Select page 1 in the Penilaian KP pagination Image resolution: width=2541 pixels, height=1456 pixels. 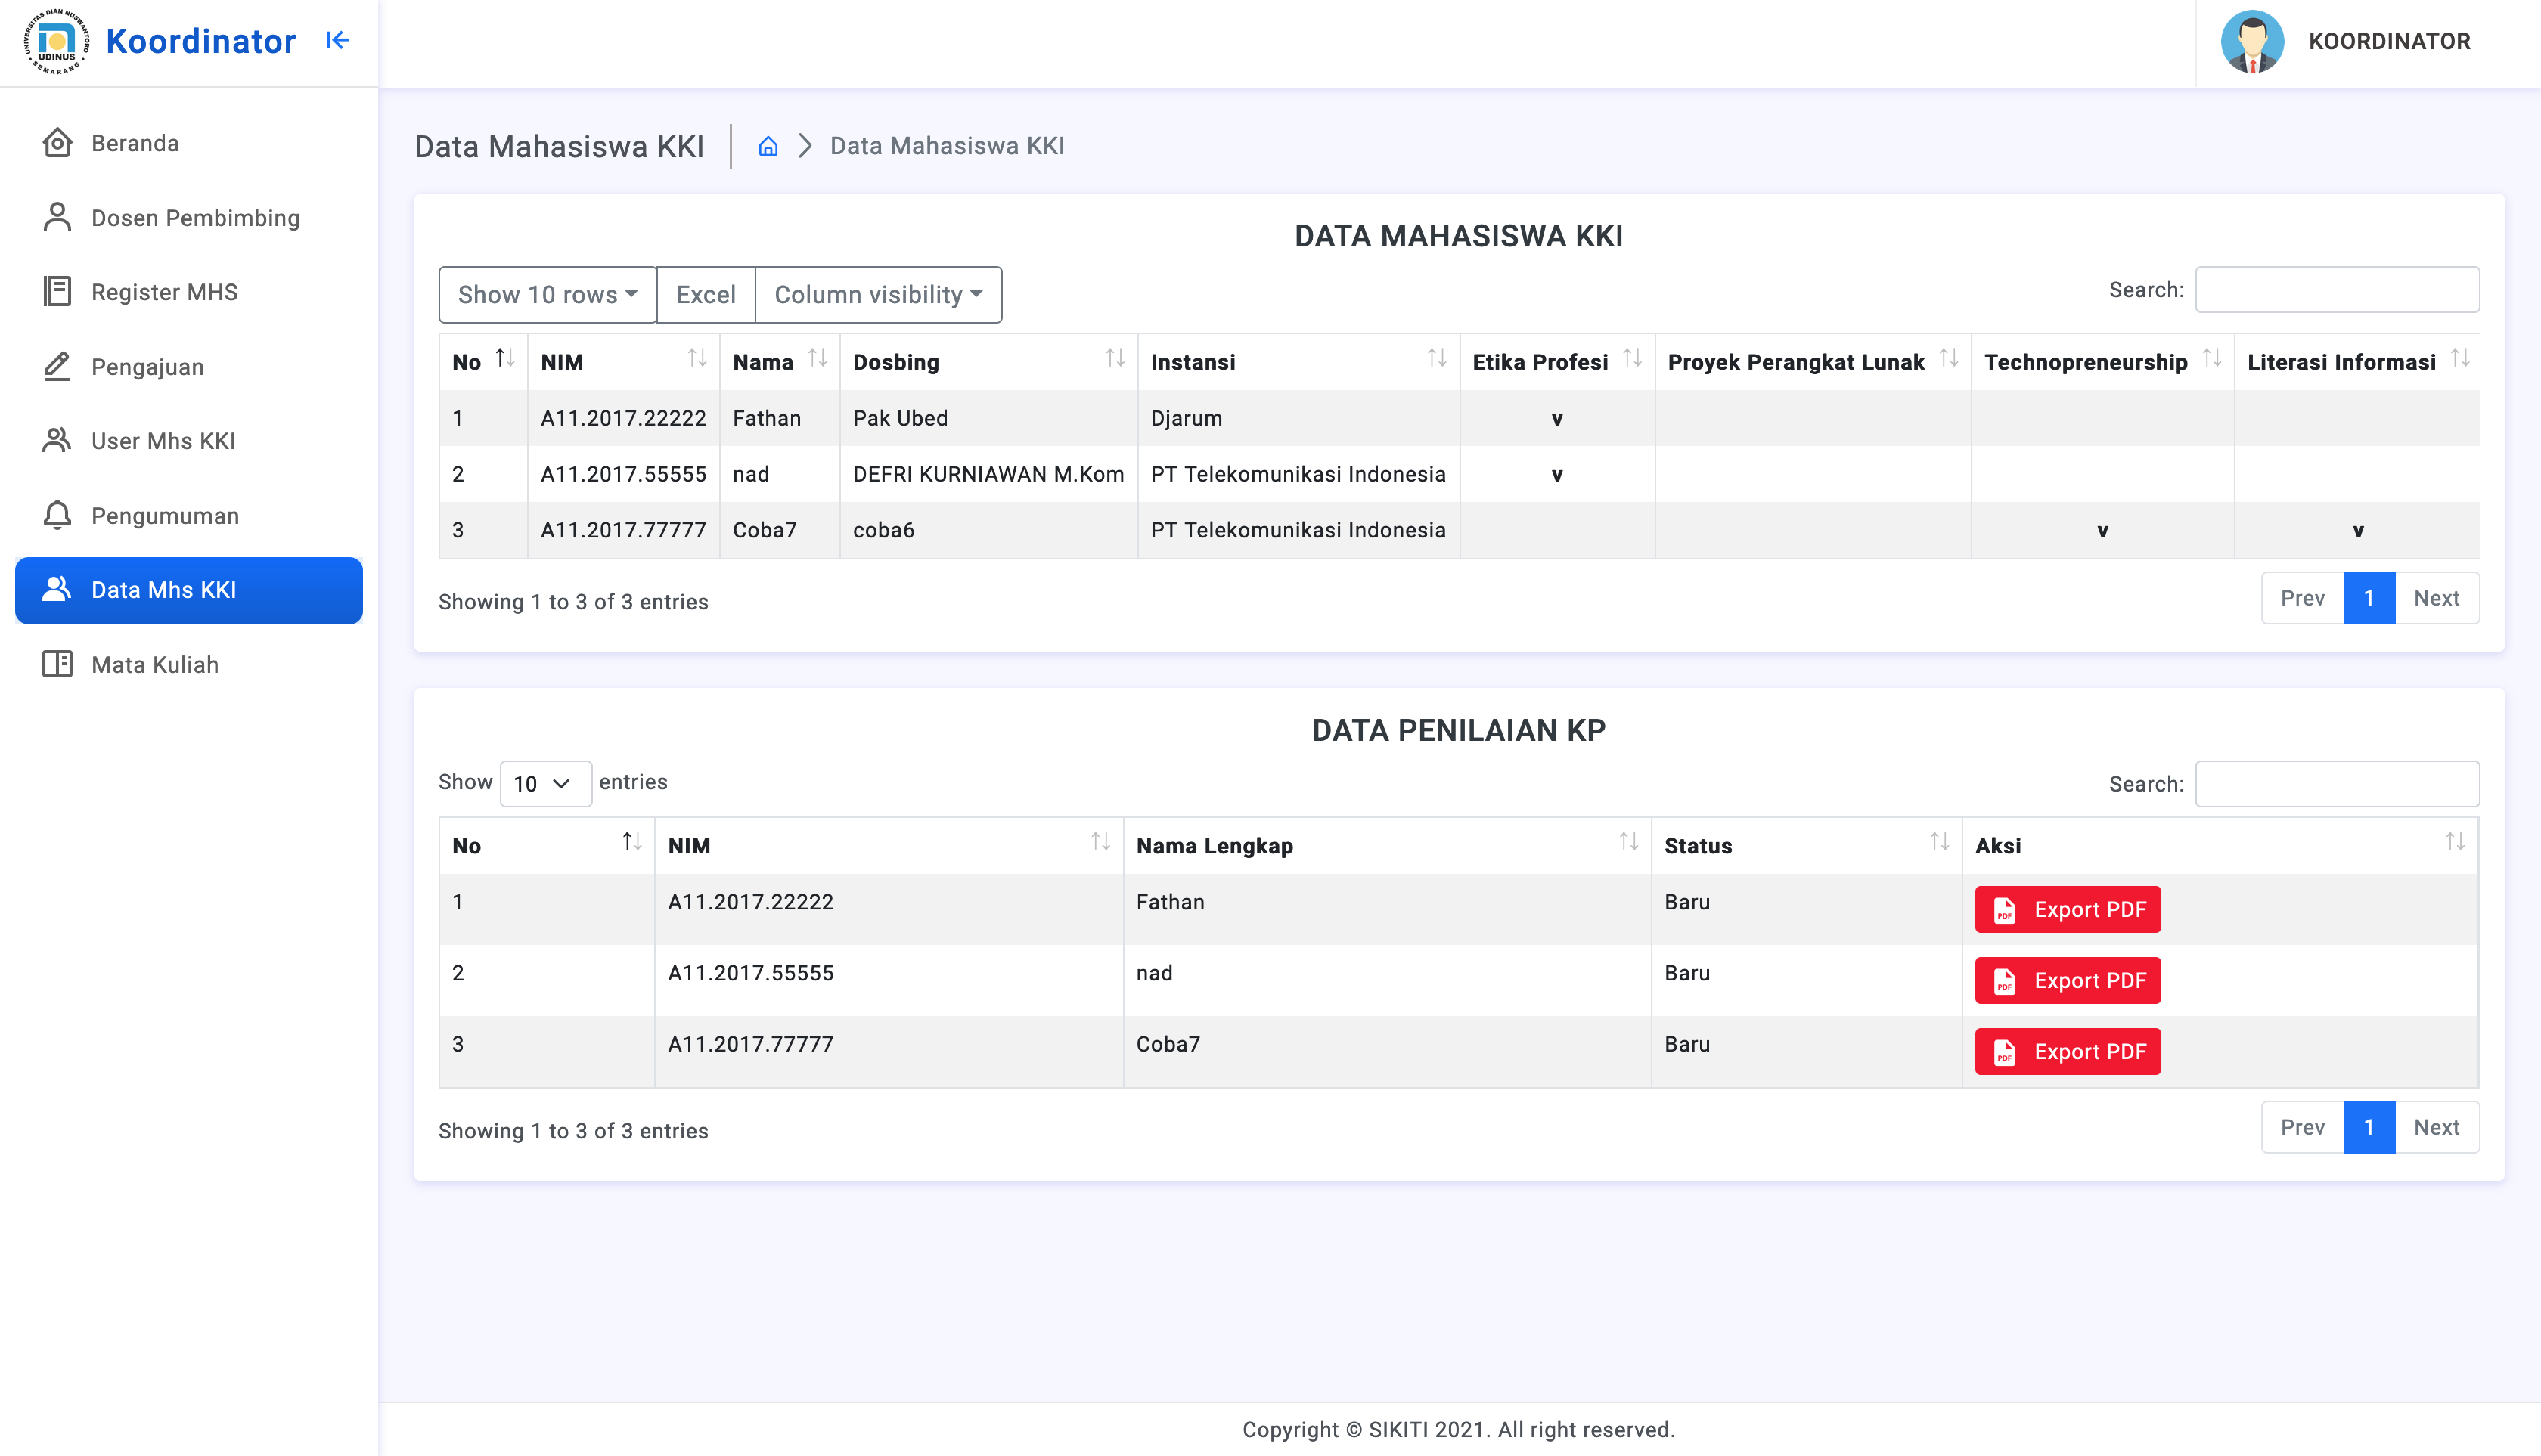coord(2369,1127)
